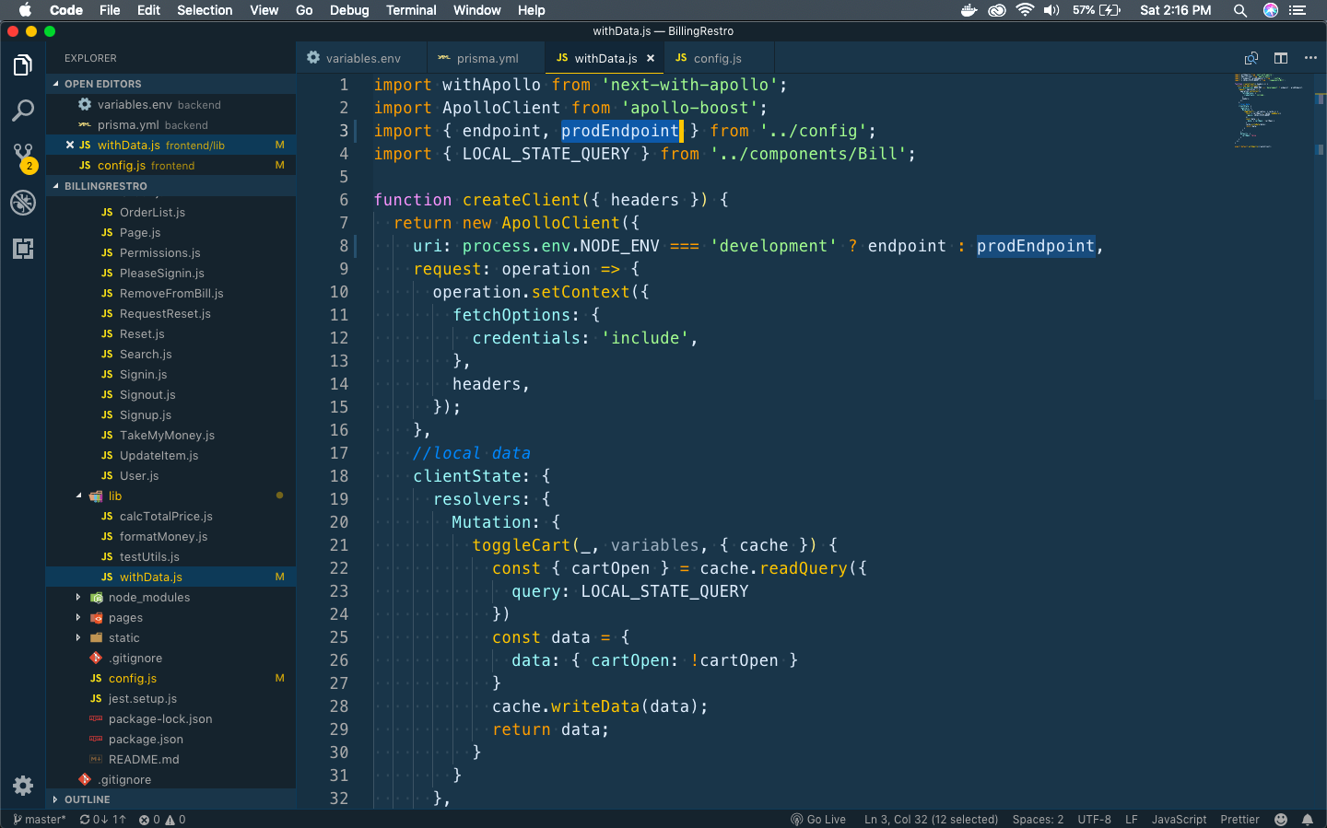This screenshot has width=1327, height=828.
Task: Split the editor to the right
Action: click(1281, 58)
